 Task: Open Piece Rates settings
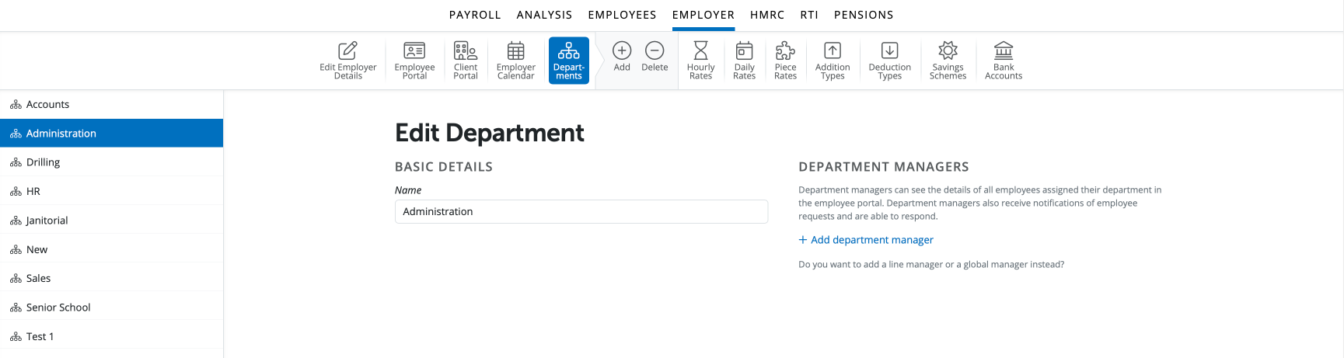click(x=785, y=61)
